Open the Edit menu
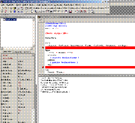The height and width of the screenshot is (123, 135). pyautogui.click(x=10, y=5)
